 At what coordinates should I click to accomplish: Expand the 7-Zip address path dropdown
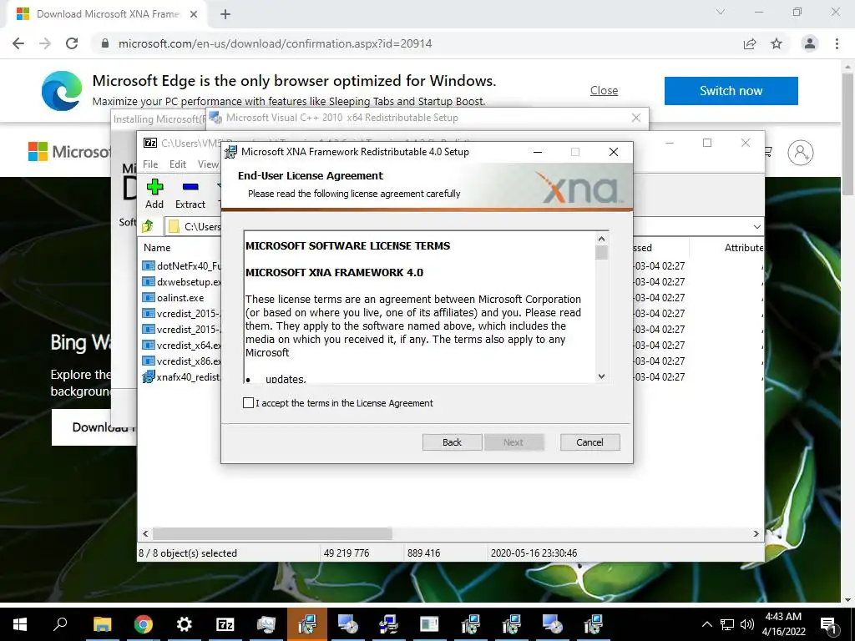pos(756,227)
